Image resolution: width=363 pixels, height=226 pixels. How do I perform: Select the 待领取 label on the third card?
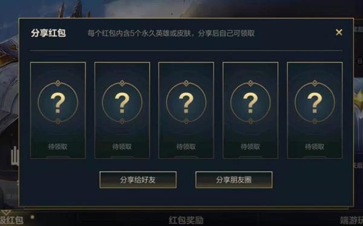click(186, 147)
